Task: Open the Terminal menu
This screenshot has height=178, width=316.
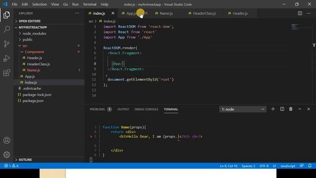Action: [90, 4]
